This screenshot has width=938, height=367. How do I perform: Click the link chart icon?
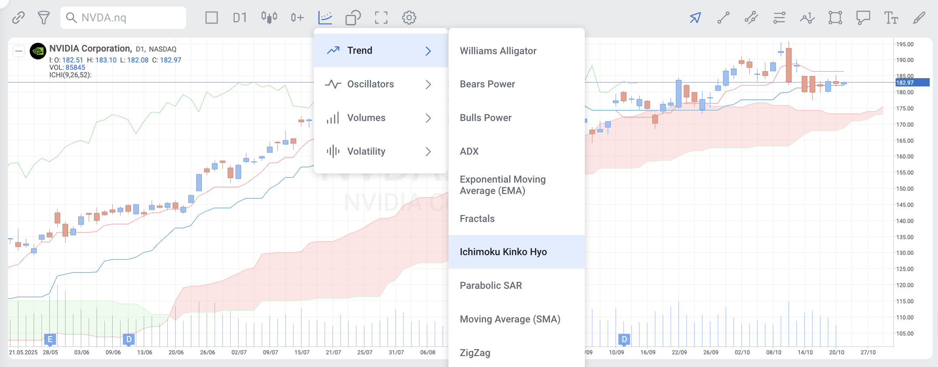point(18,18)
